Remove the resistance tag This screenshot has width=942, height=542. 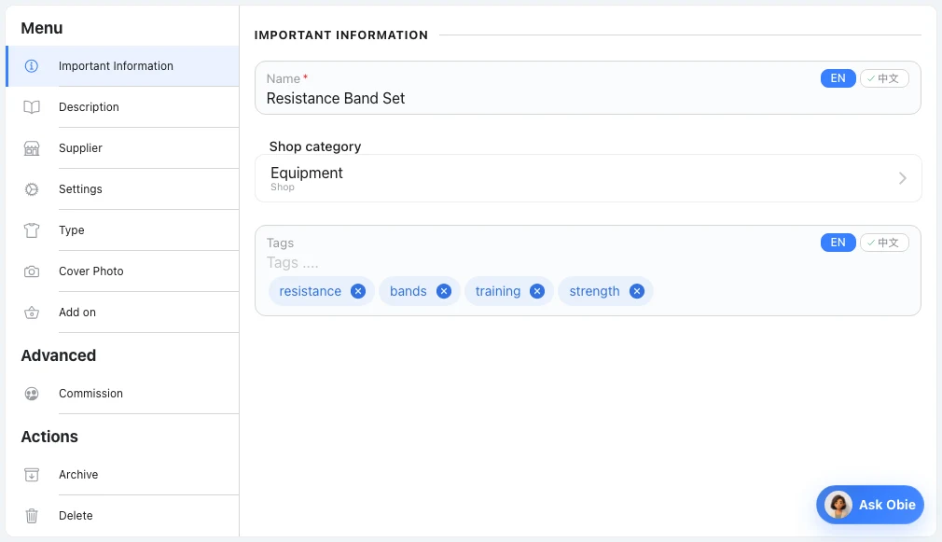coord(358,291)
